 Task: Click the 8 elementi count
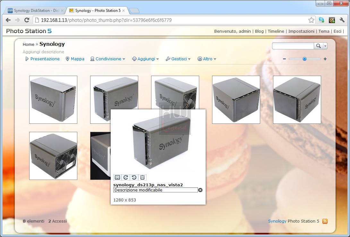(33, 221)
